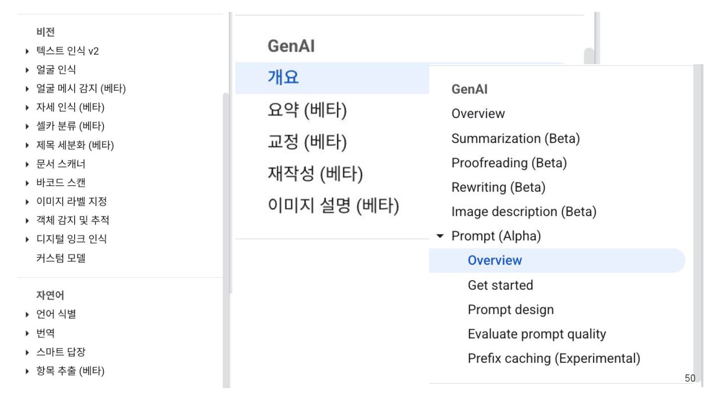Expand the 바코드 스캔 arrow
This screenshot has width=712, height=400.
(x=27, y=183)
